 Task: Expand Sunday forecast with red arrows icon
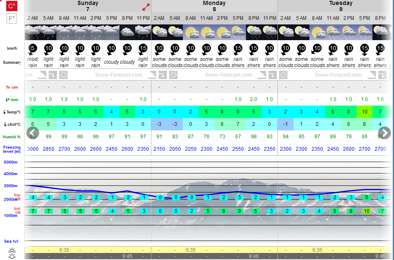click(146, 7)
